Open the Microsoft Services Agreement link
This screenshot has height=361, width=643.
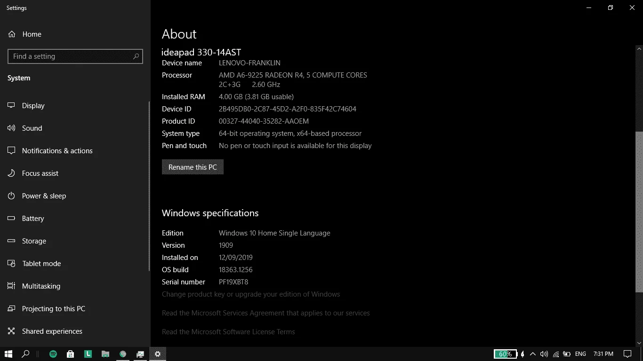tap(266, 313)
